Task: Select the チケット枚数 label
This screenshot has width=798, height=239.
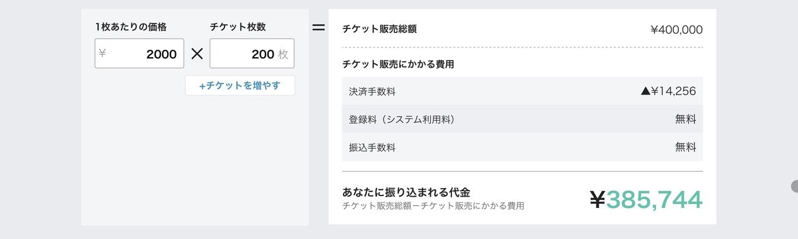Action: tap(238, 27)
